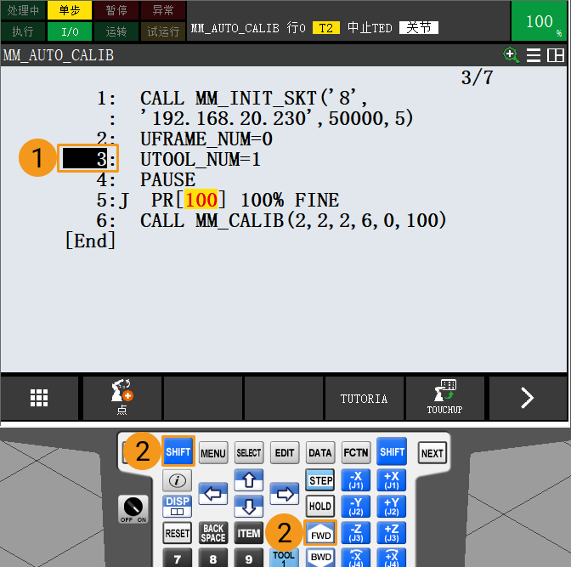
Task: Select line number 3 cursor
Action: pos(85,158)
